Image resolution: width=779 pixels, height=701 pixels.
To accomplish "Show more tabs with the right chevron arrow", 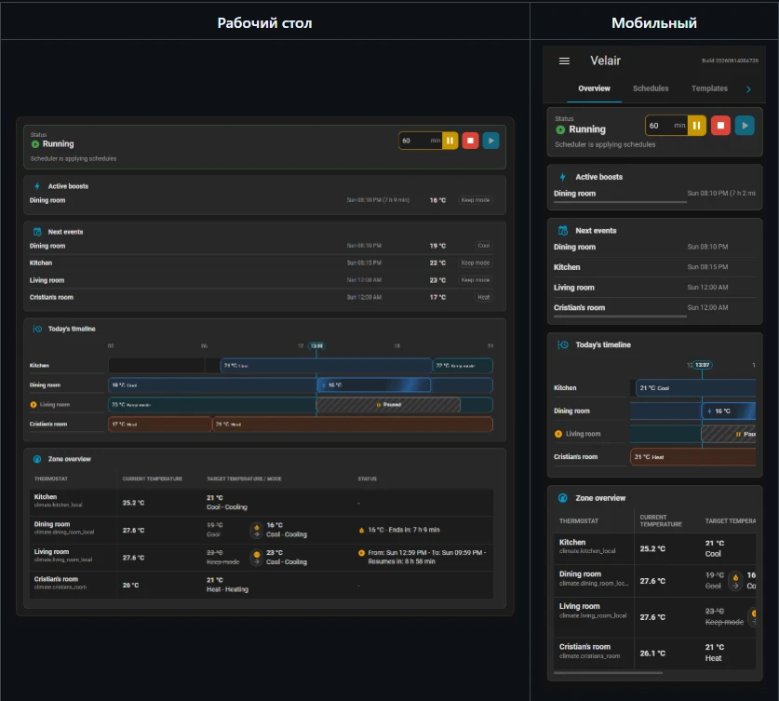I will click(x=748, y=89).
